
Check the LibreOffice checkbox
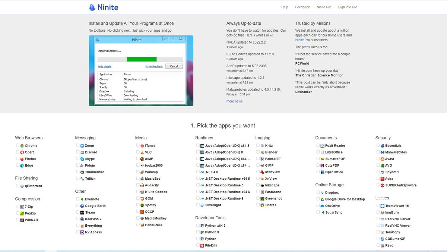318,152
